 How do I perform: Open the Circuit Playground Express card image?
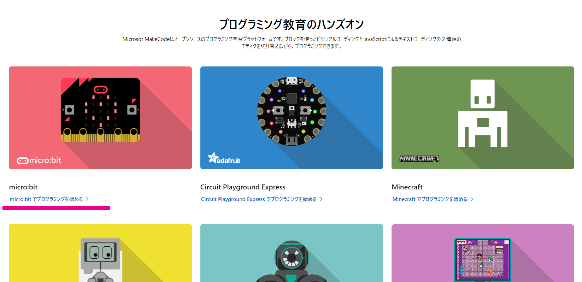[x=292, y=118]
